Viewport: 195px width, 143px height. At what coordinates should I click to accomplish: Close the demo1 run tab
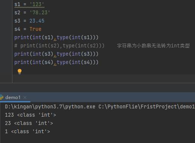point(25,97)
